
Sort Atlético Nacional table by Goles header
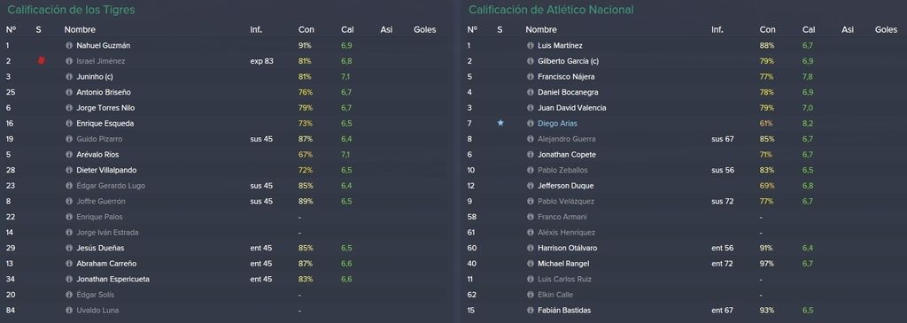tap(886, 29)
